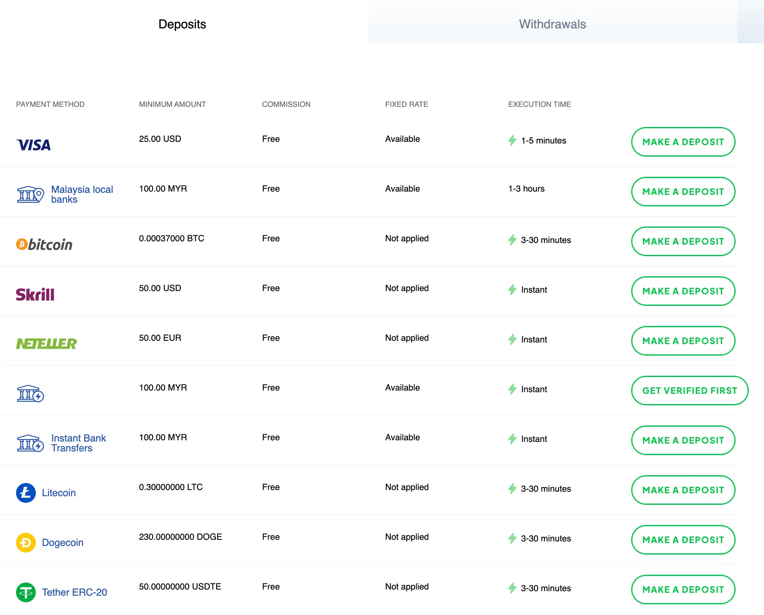764x615 pixels.
Task: Click the lightning bolt beside 1-5 minutes
Action: [512, 141]
